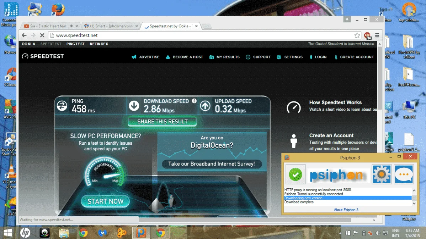This screenshot has height=239, width=426.
Task: Click the Psiphon taskbar icon
Action: click(x=141, y=233)
